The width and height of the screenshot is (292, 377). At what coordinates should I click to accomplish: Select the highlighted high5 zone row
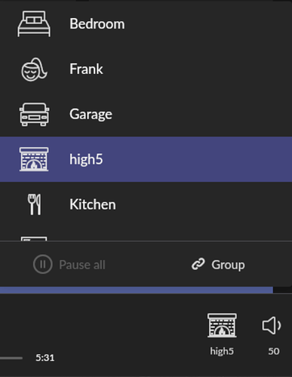point(146,159)
